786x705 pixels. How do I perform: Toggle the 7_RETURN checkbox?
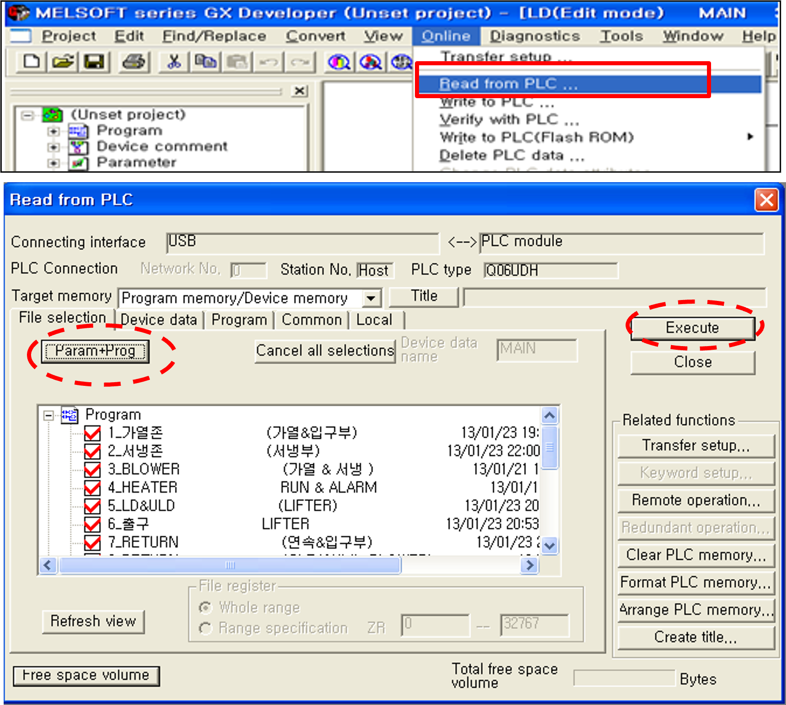tap(92, 543)
